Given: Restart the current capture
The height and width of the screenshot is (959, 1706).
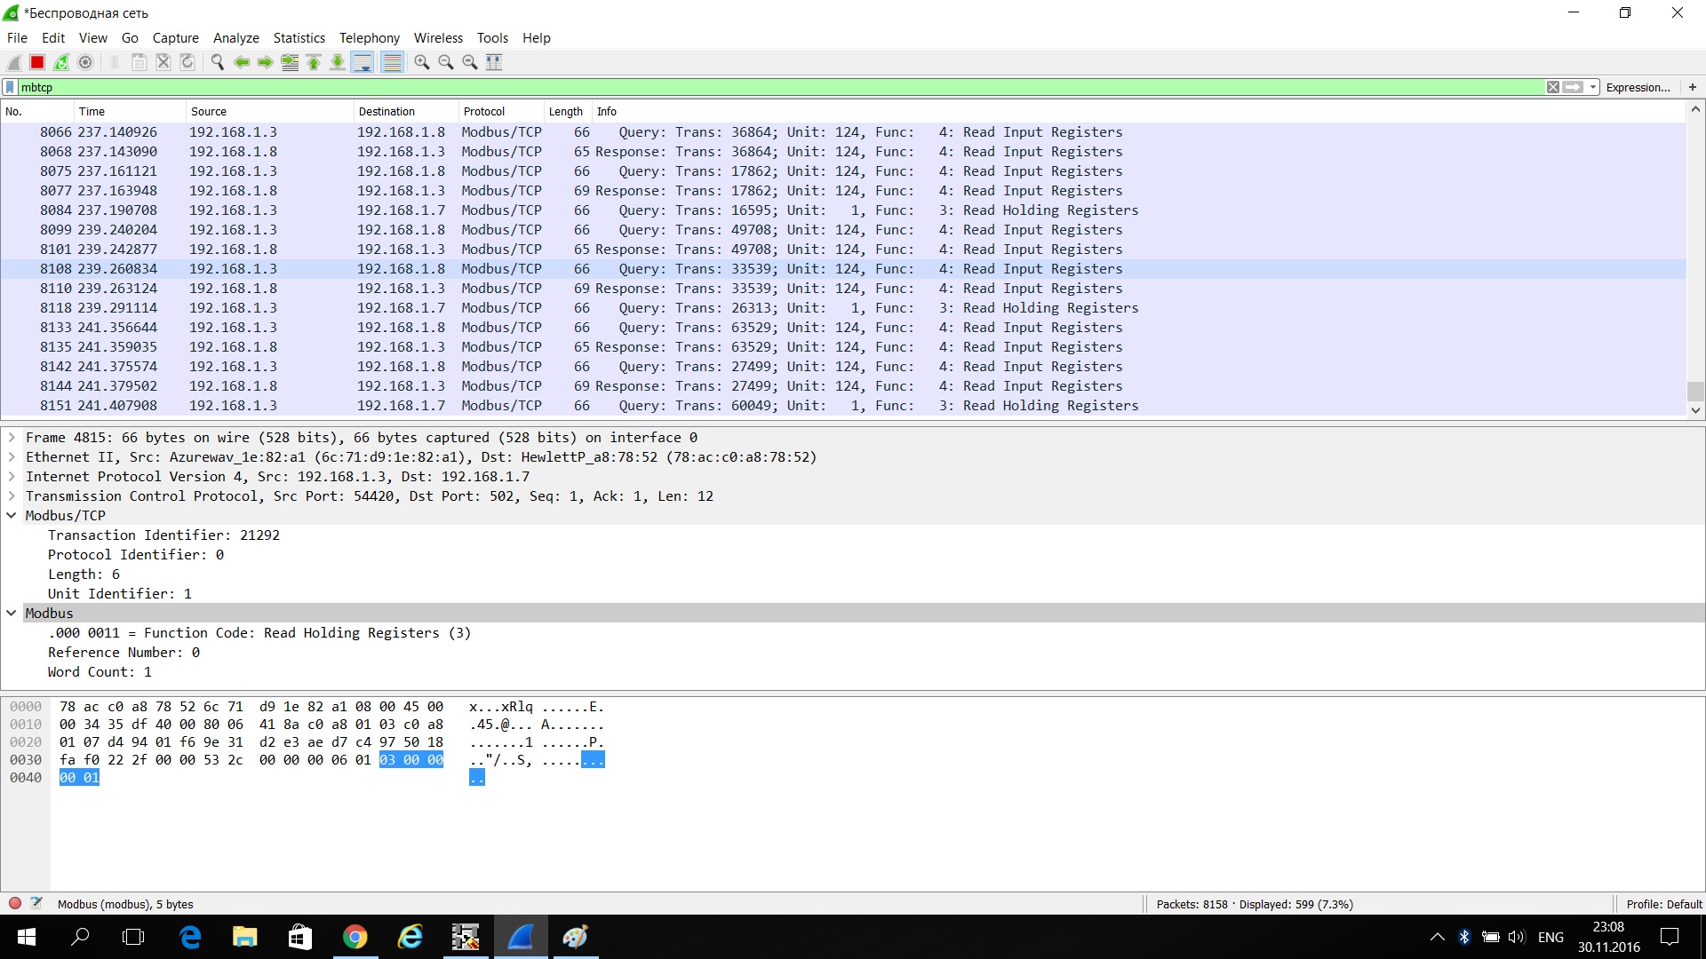Looking at the screenshot, I should pos(61,62).
